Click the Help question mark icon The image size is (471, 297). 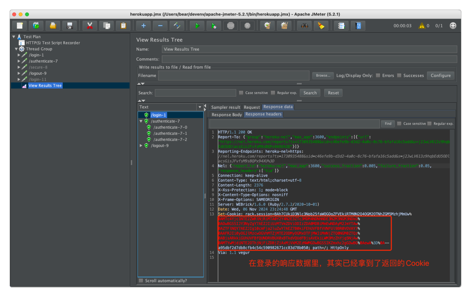[358, 26]
